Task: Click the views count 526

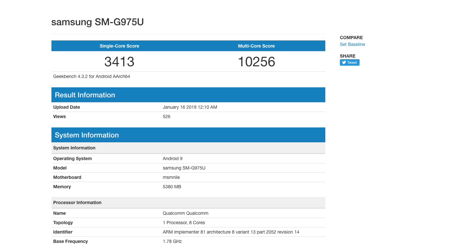Action: click(167, 117)
